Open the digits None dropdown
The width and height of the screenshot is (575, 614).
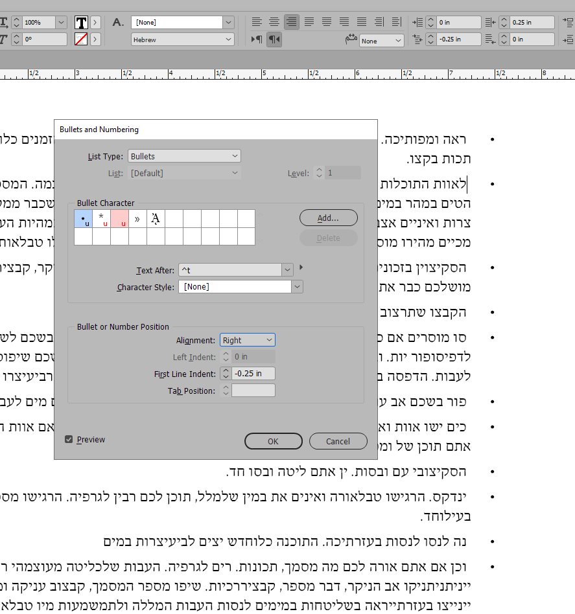click(381, 40)
